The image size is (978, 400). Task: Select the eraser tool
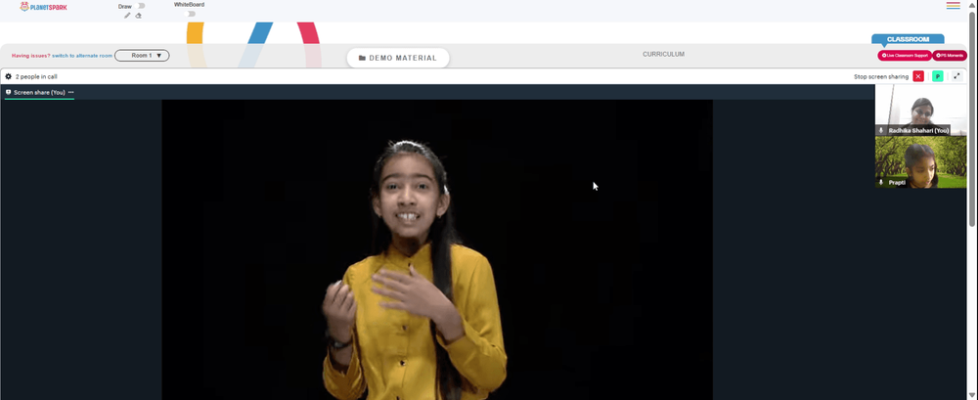tap(139, 15)
